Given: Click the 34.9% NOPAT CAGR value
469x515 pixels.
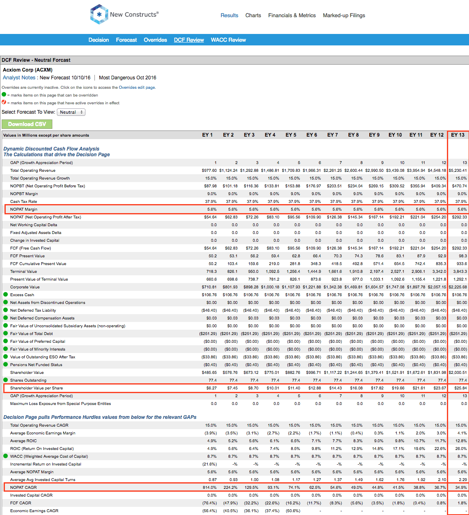Looking at the screenshot, I should click(461, 487).
